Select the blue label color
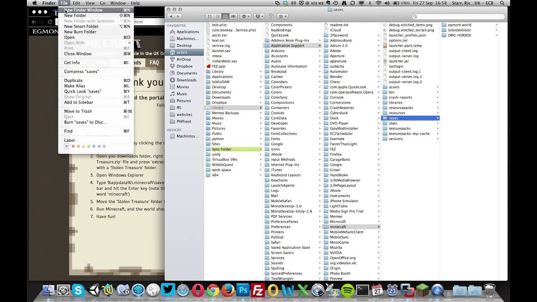 click(94, 146)
